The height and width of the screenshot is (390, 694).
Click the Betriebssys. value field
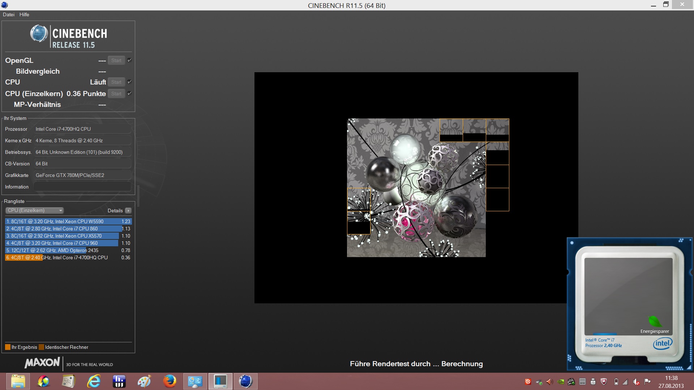82,152
